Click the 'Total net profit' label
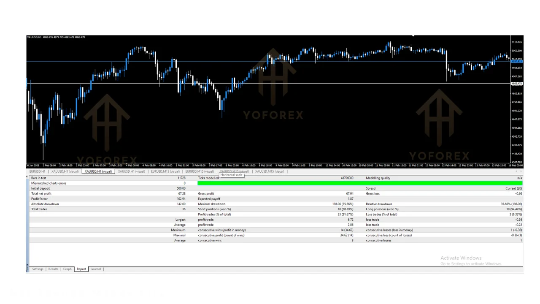This screenshot has width=540, height=304. [41, 193]
